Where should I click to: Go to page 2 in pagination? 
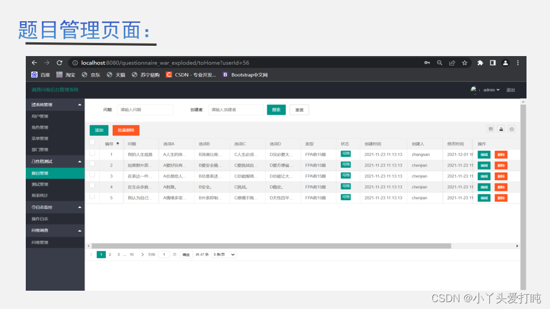[110, 255]
